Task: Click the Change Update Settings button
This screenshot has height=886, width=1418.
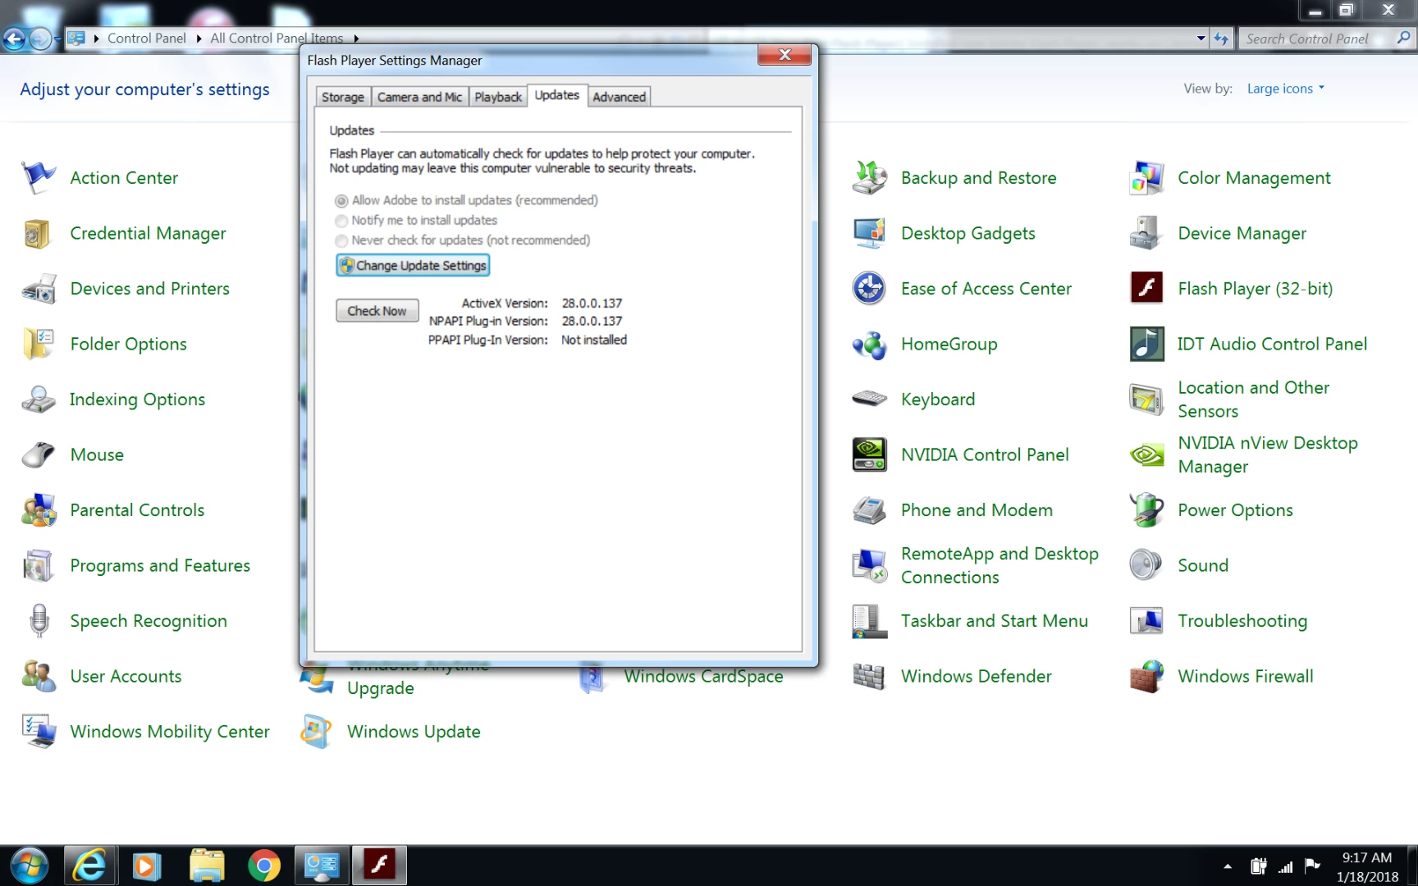Action: (413, 265)
